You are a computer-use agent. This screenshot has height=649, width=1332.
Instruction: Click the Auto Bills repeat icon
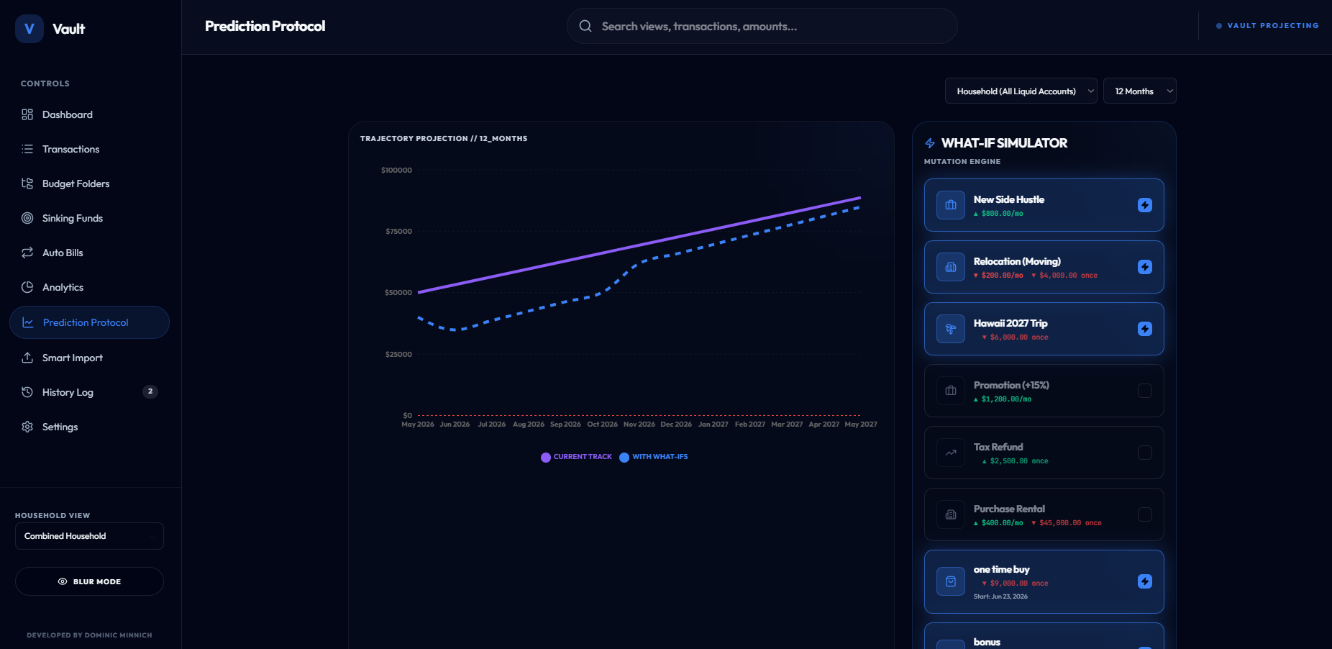click(x=27, y=253)
